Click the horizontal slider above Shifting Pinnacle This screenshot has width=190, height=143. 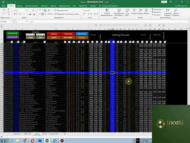pyautogui.click(x=120, y=25)
